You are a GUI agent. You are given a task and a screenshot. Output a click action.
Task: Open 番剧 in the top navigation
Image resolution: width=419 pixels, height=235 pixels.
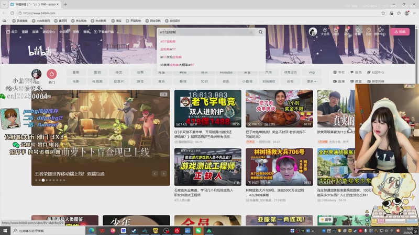pyautogui.click(x=25, y=32)
